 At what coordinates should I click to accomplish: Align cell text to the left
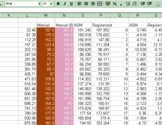click(x=80, y=4)
